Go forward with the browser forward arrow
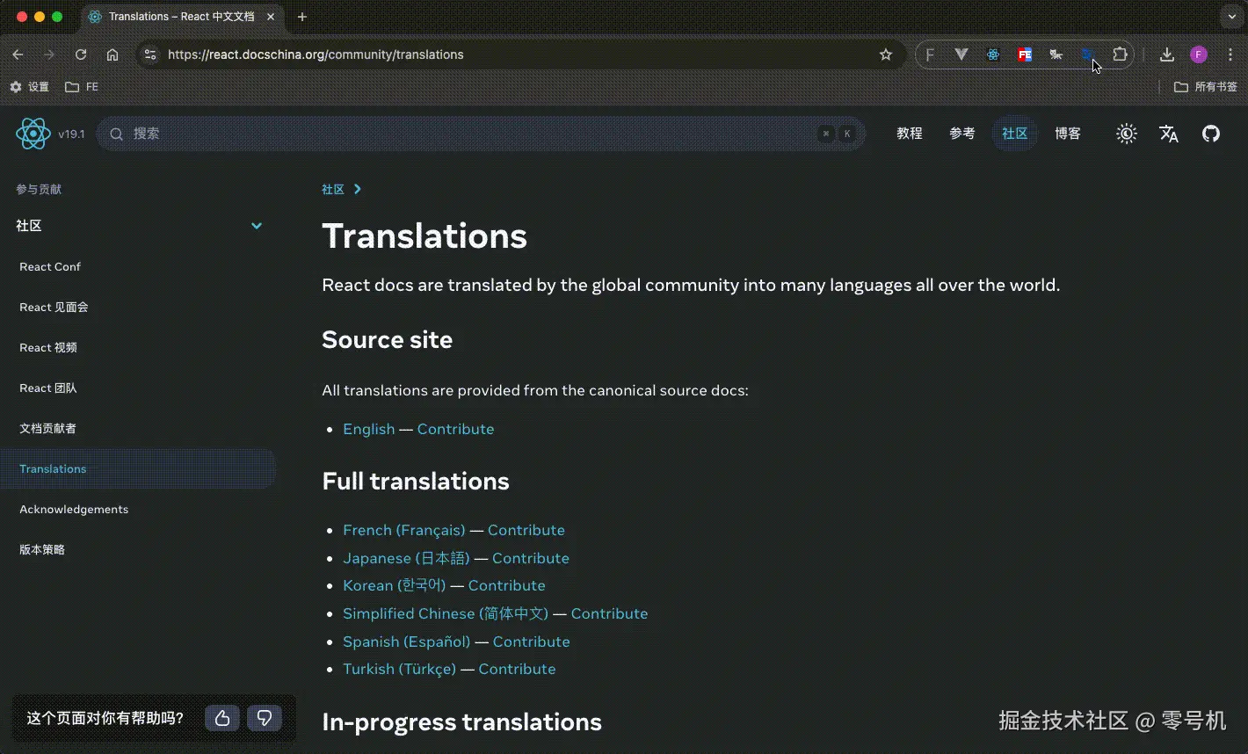The width and height of the screenshot is (1248, 754). (x=49, y=54)
